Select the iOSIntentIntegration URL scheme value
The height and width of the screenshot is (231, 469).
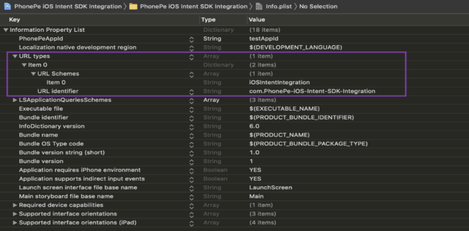click(x=279, y=82)
